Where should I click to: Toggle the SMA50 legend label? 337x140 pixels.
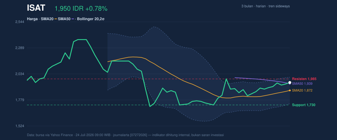click(64, 19)
